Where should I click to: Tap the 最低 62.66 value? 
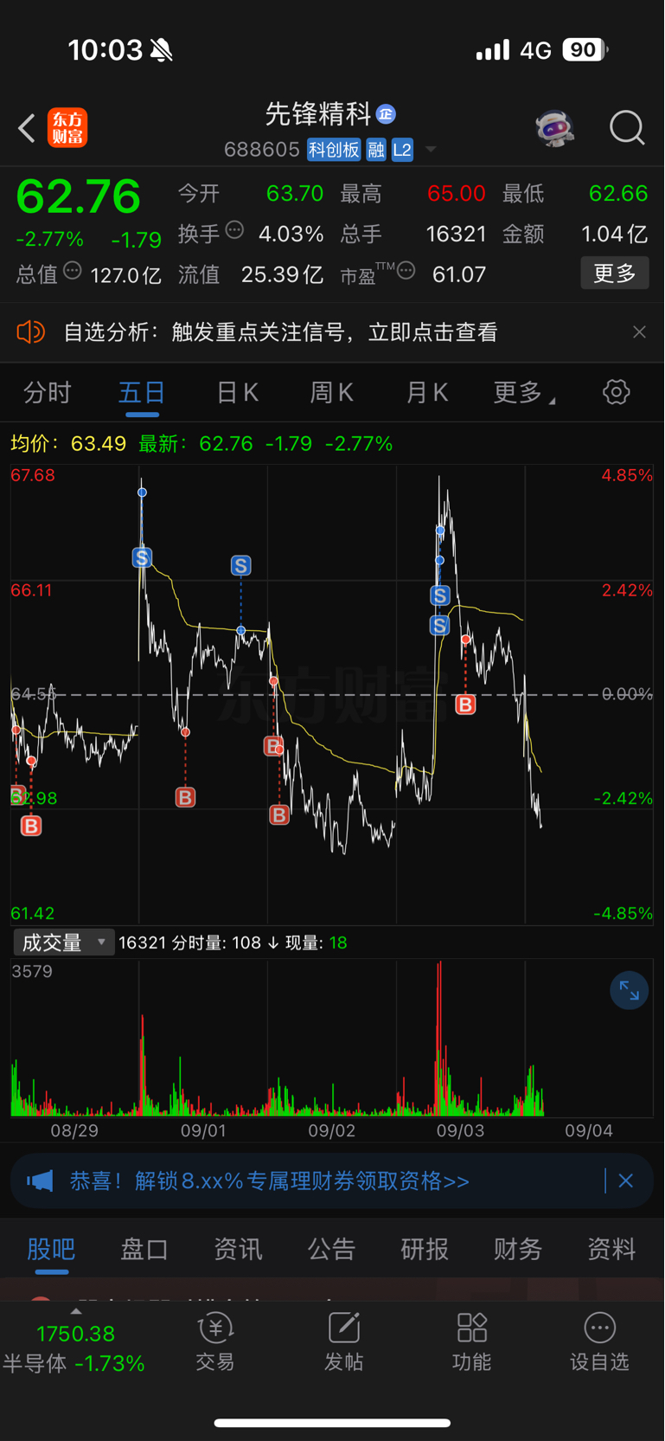618,193
